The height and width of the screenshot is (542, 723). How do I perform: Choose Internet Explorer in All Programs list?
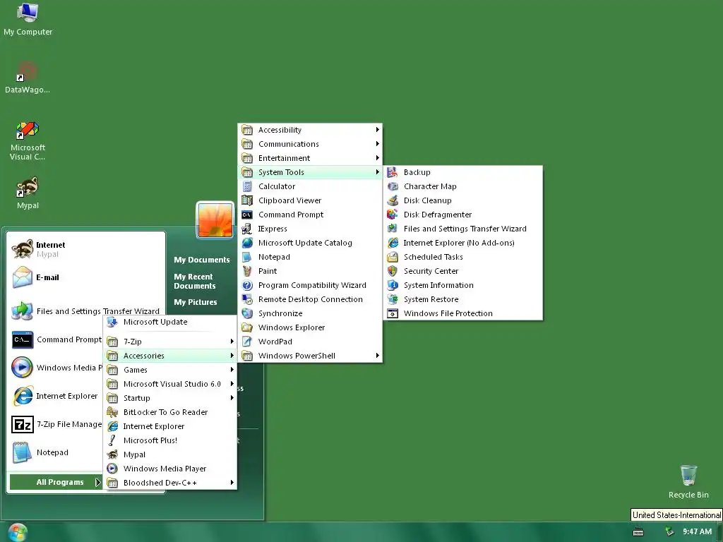[x=170, y=426]
